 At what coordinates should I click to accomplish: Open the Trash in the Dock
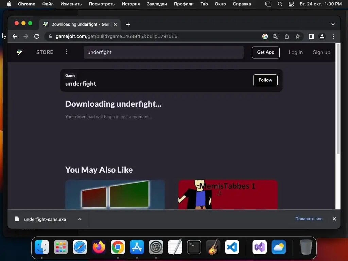pos(306,247)
